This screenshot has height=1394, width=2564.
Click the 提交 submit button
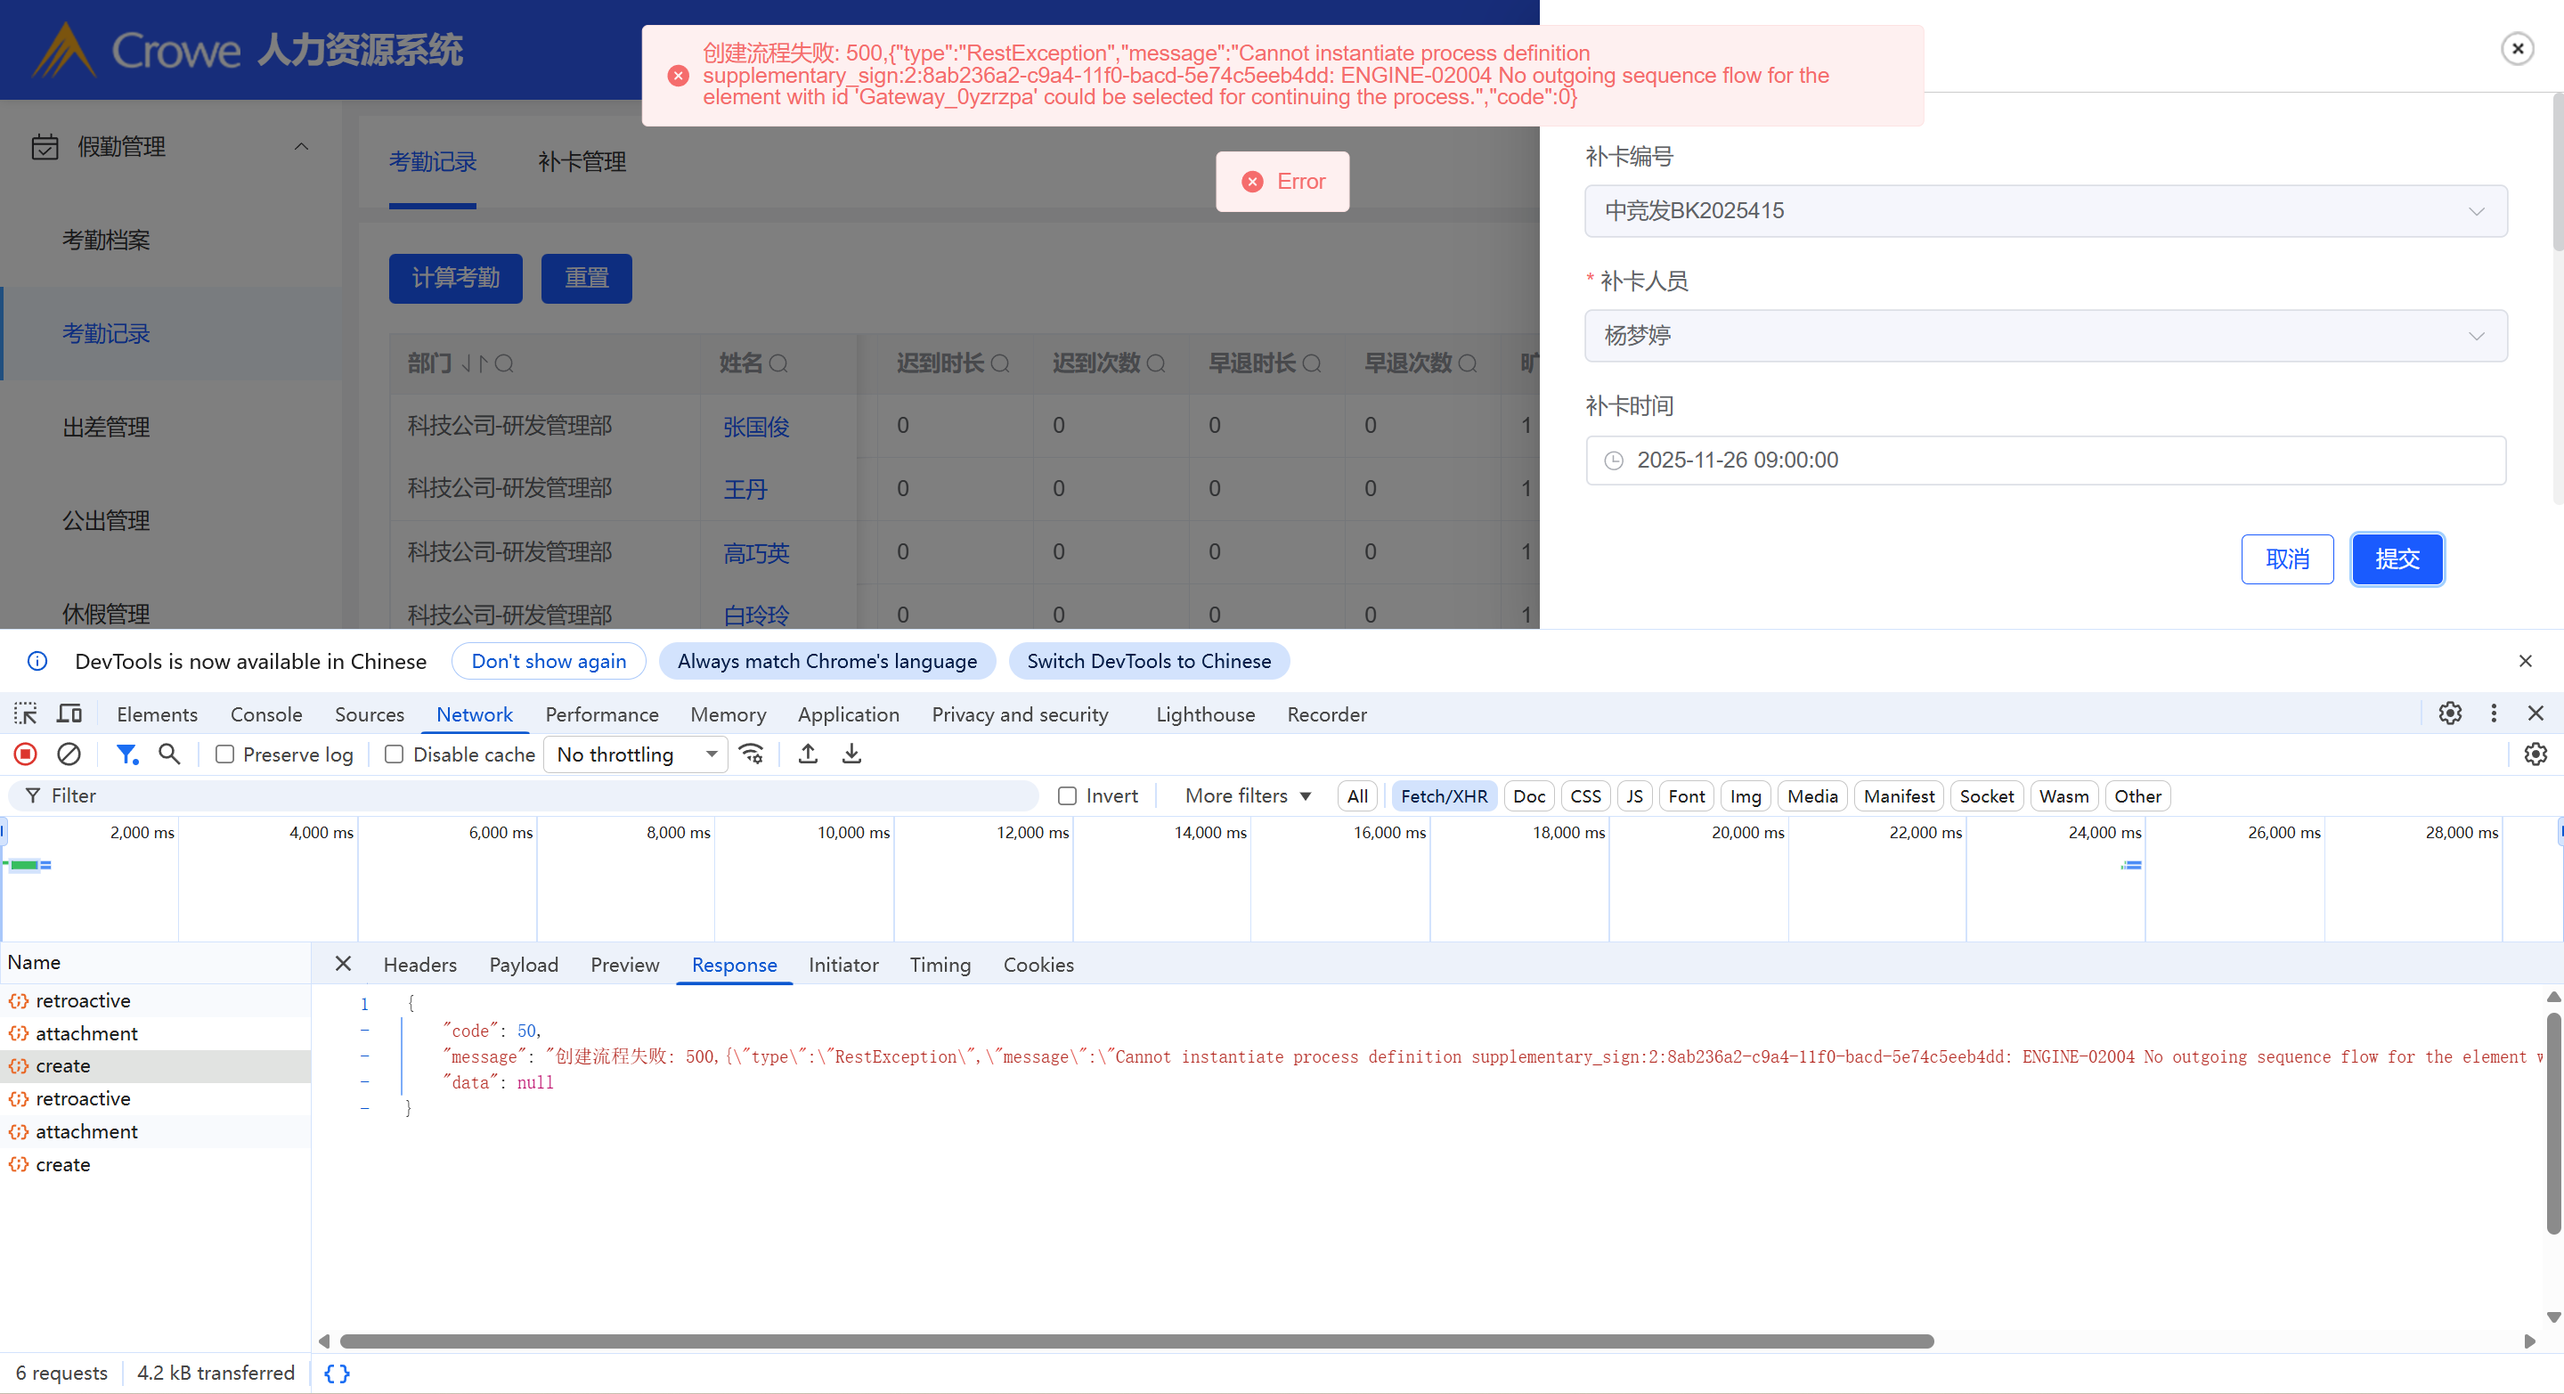pyautogui.click(x=2396, y=558)
